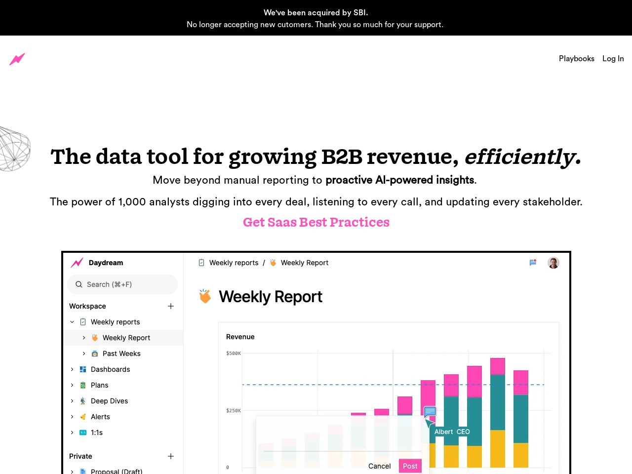Follow the Get Saas Best Practices link

[x=316, y=222]
